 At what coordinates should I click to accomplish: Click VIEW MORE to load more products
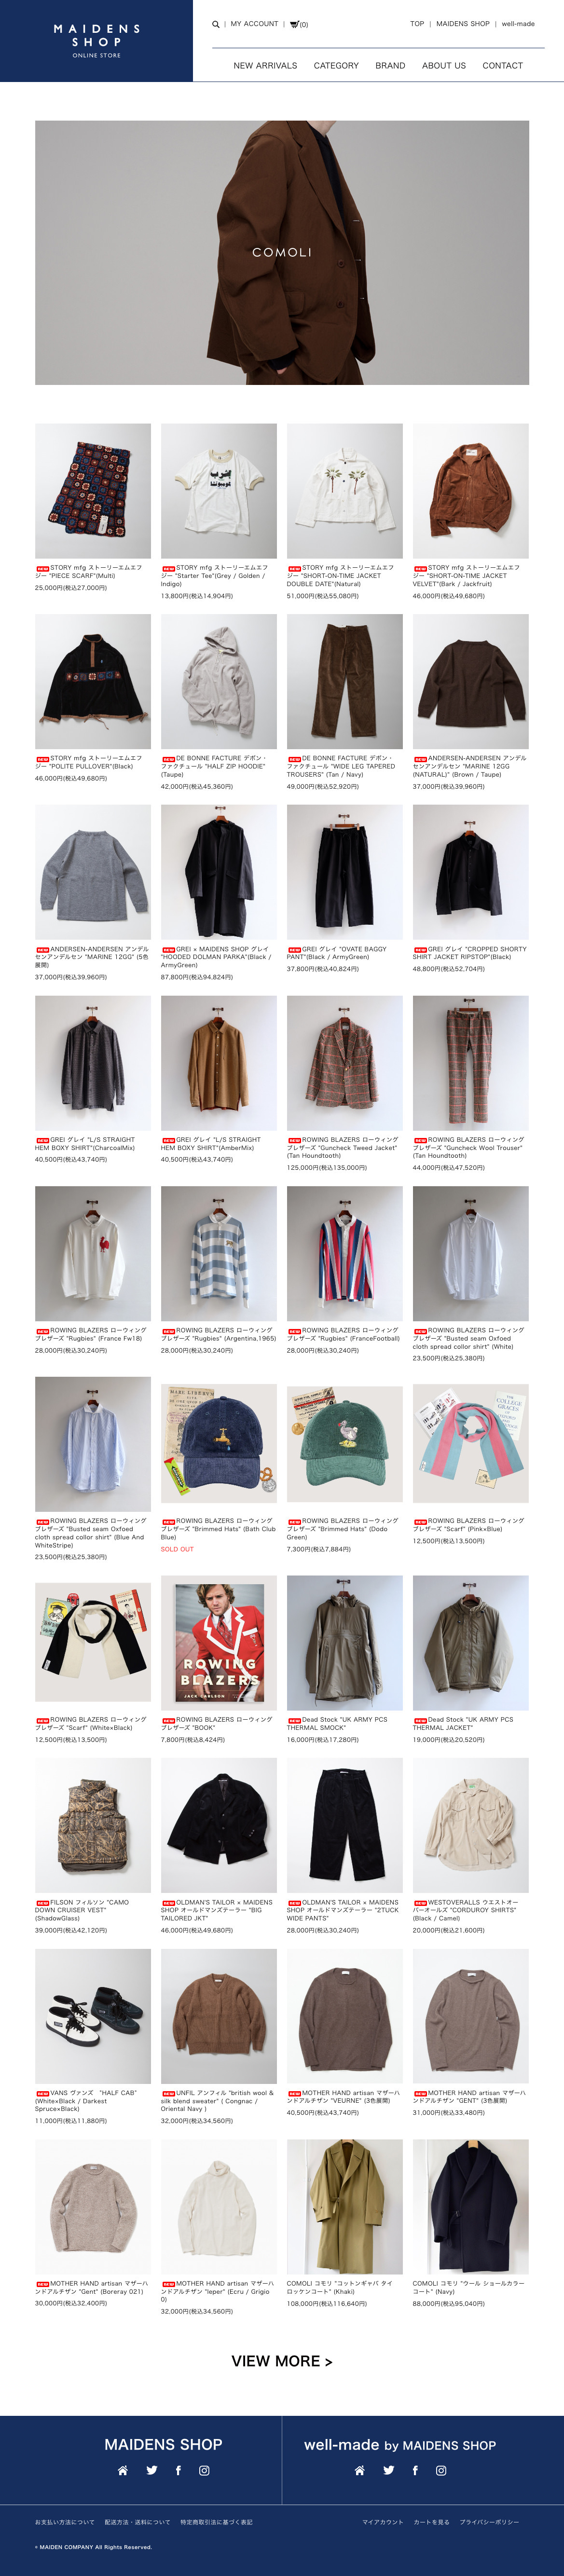coord(282,2361)
